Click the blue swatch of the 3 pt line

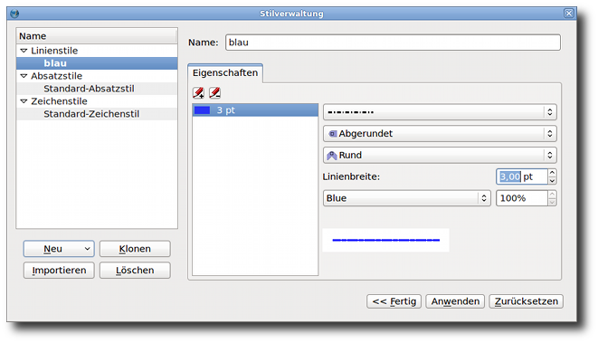click(202, 110)
